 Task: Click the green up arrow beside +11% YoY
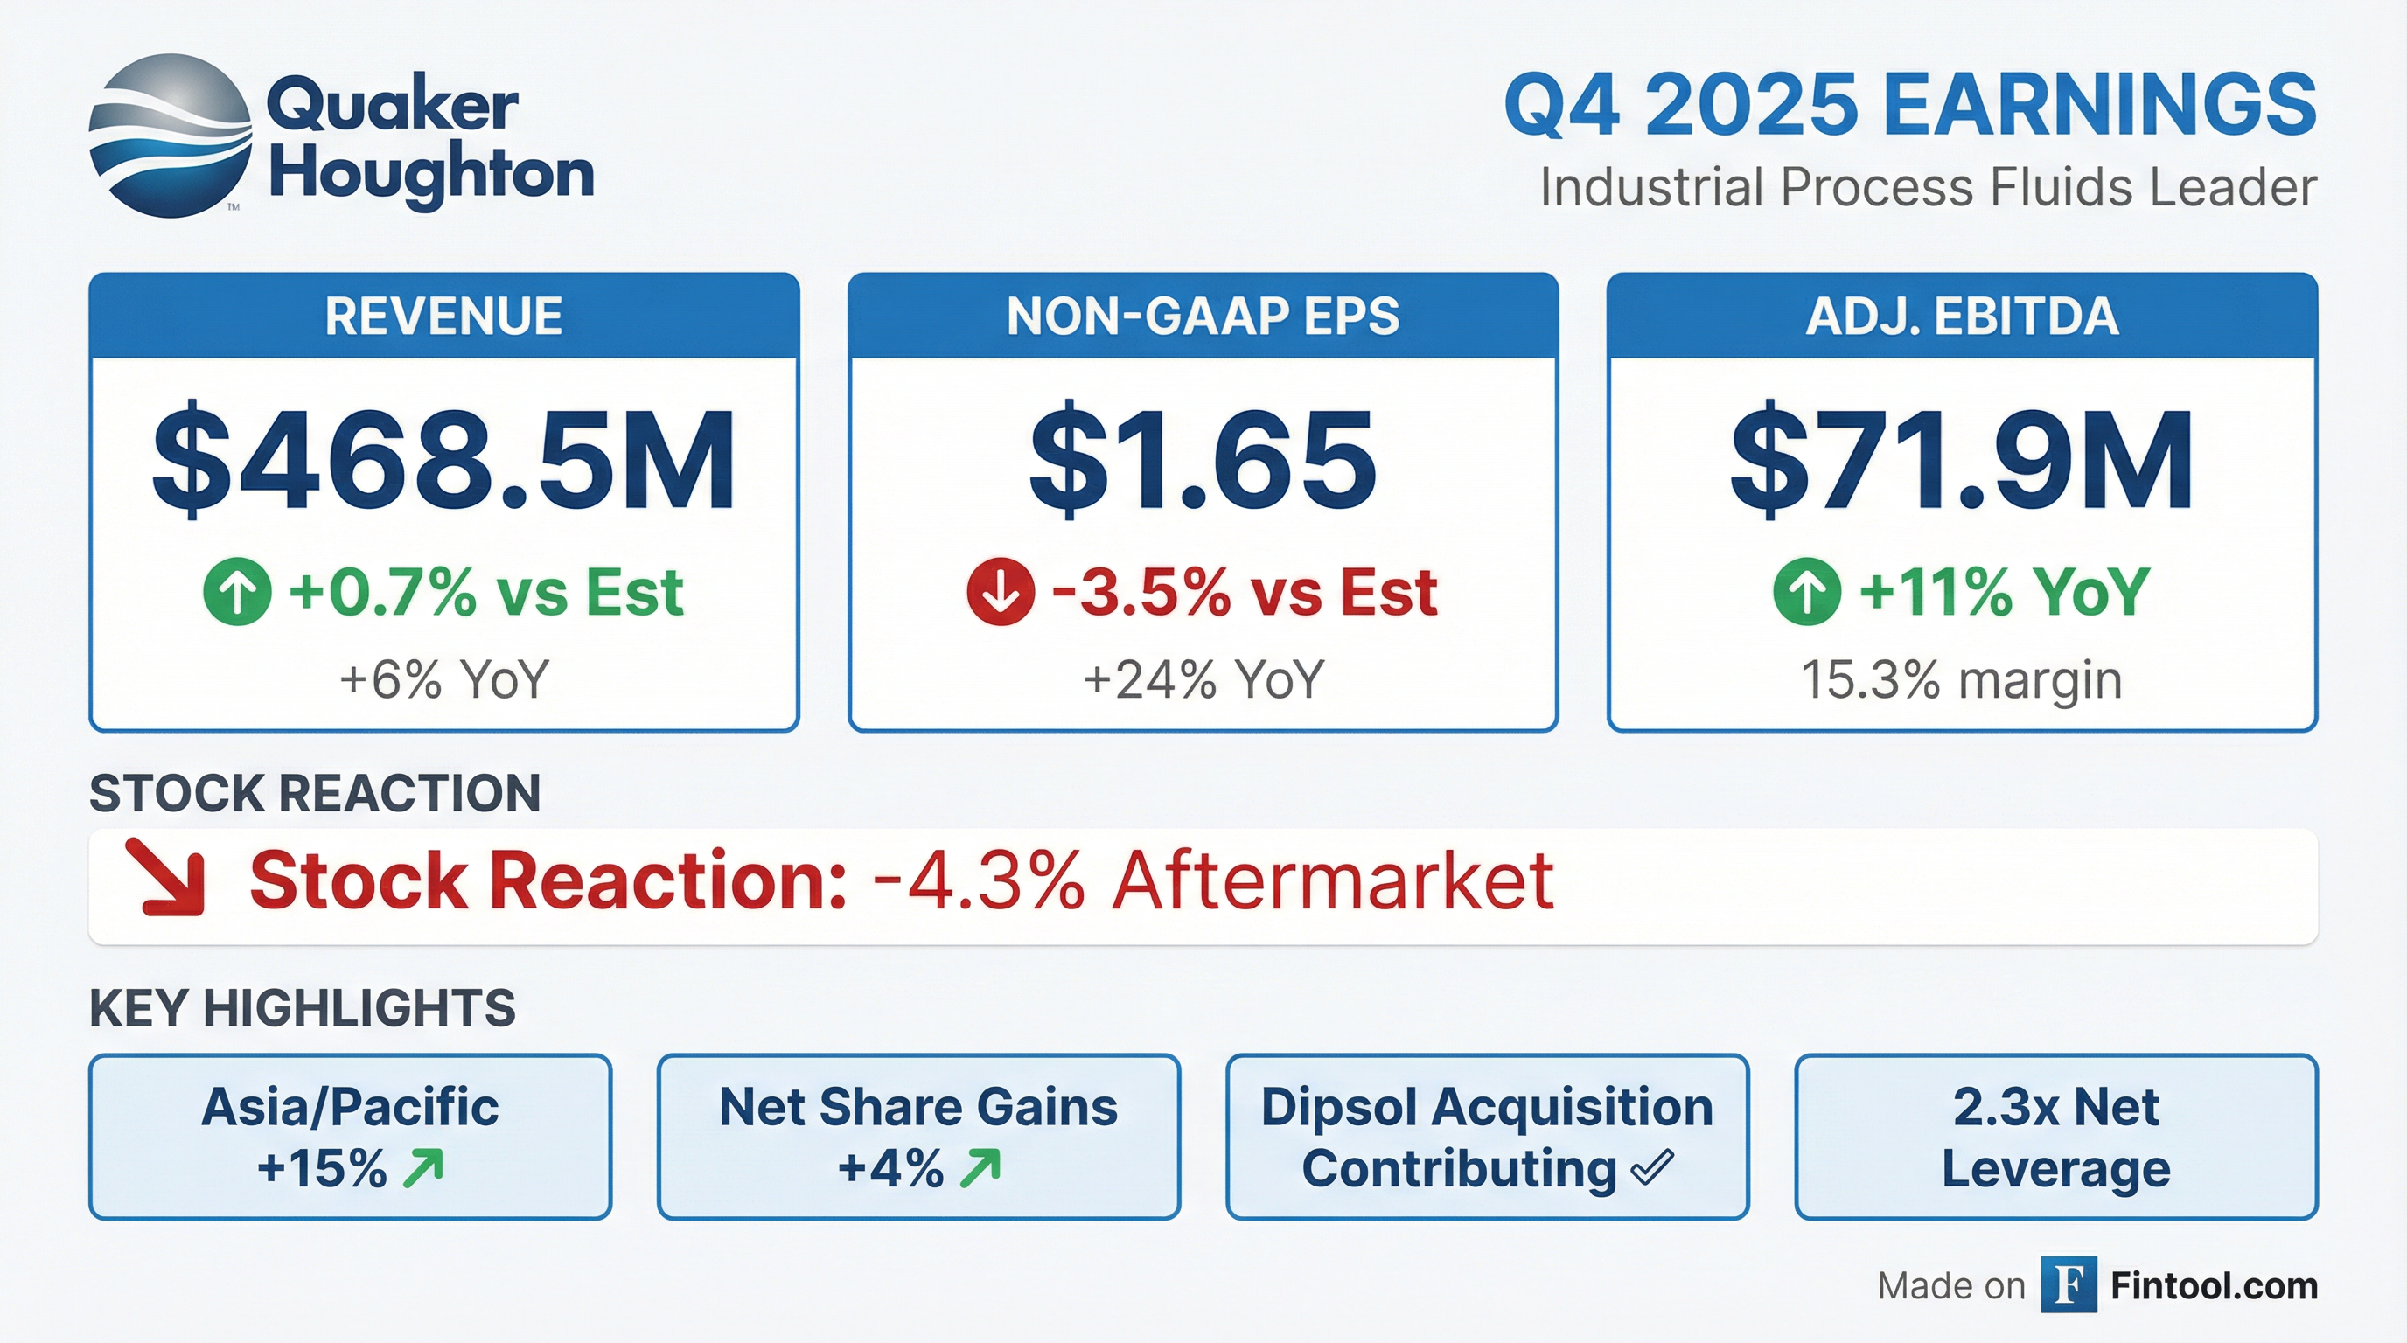pos(1807,592)
